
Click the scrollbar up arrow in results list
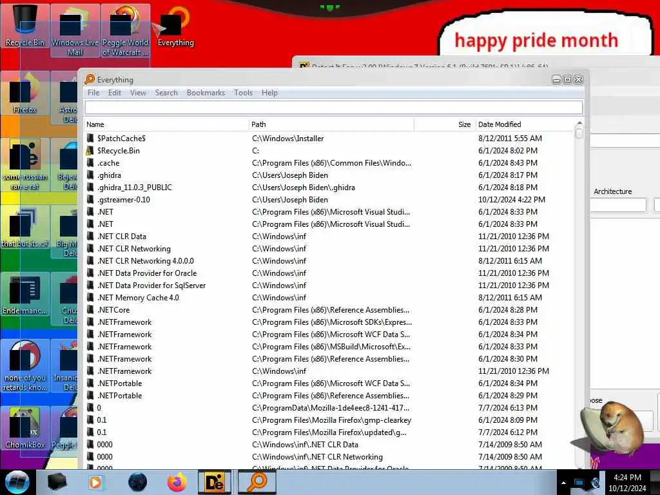(x=579, y=123)
